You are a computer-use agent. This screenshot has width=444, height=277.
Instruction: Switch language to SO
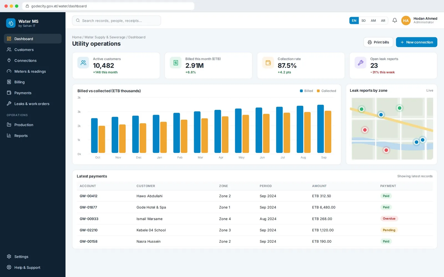[364, 20]
